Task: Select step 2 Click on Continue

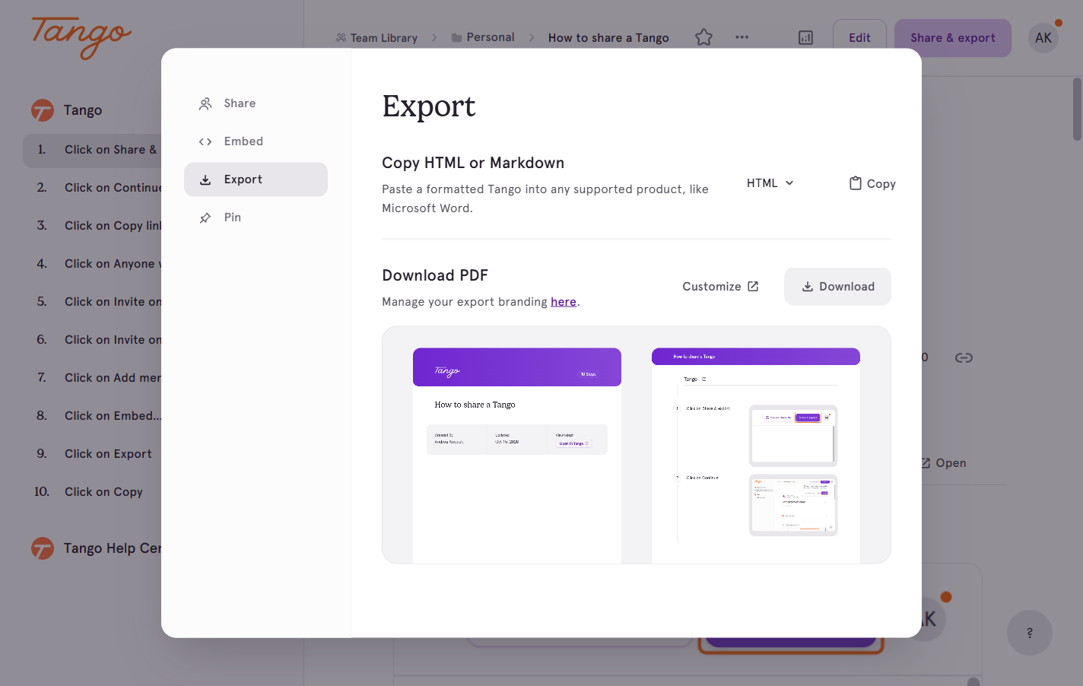Action: click(93, 188)
